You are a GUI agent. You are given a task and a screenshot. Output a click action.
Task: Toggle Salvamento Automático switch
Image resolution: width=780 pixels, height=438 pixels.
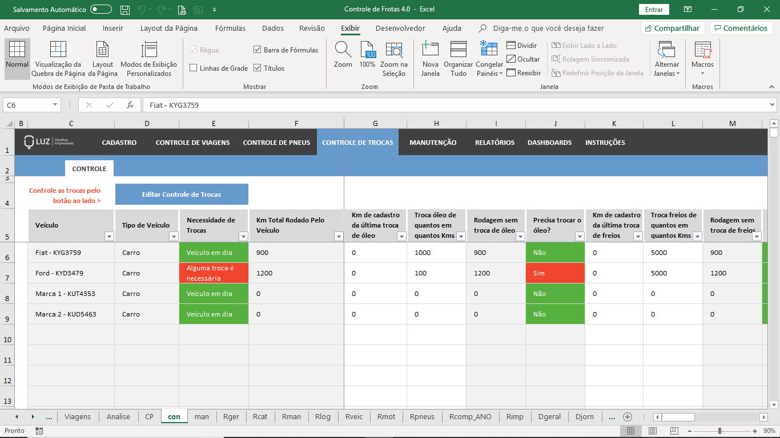[101, 10]
